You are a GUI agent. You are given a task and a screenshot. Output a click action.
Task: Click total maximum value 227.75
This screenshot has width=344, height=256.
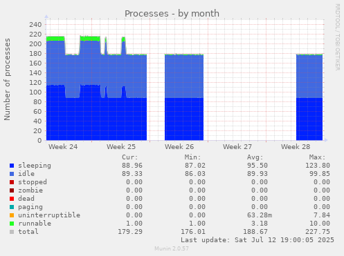pyautogui.click(x=318, y=232)
